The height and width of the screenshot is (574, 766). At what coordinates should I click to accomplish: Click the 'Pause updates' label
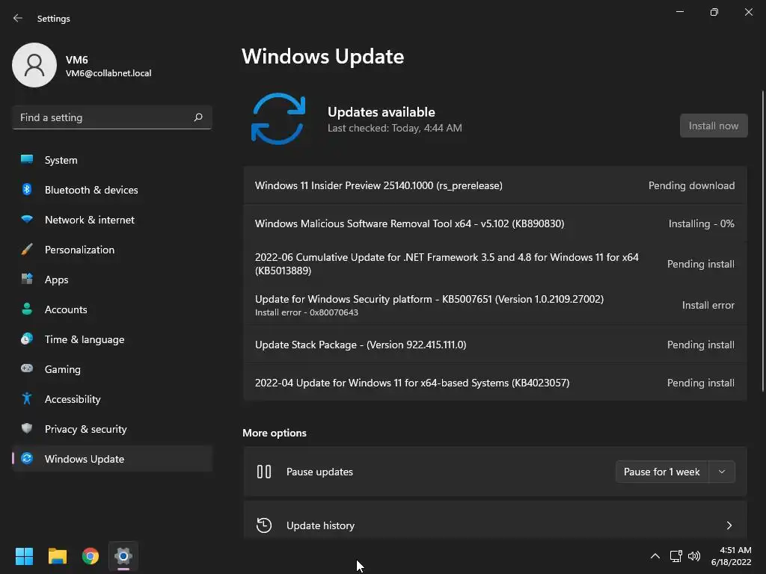click(319, 472)
